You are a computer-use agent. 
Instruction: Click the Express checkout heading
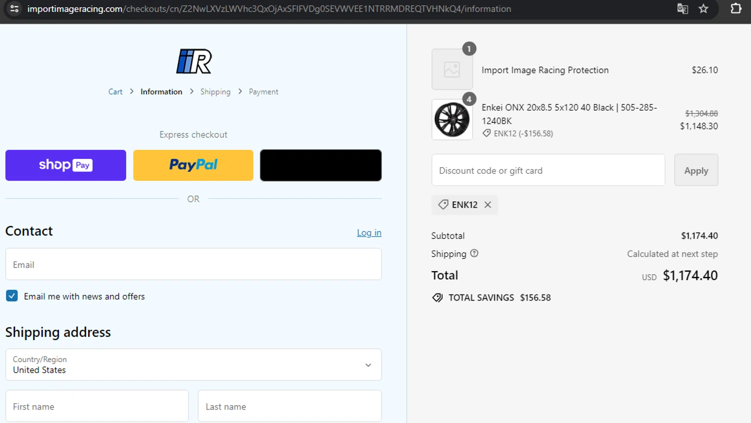point(193,134)
